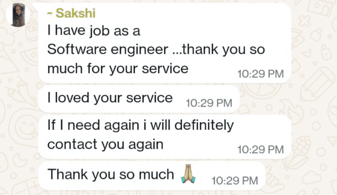The image size is (337, 195).
Task: Select the folded hands emoji
Action: click(x=189, y=174)
